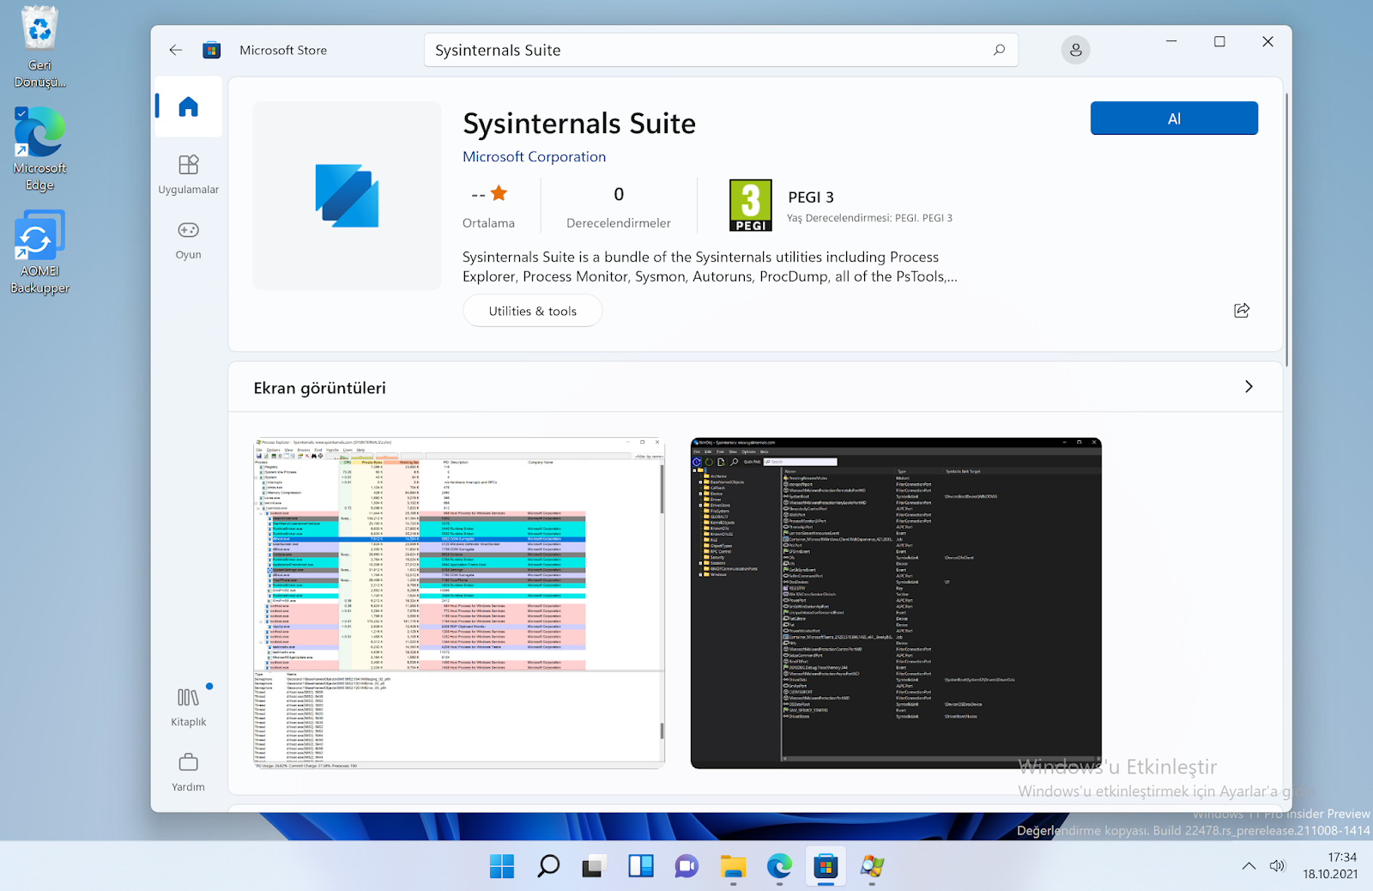The height and width of the screenshot is (891, 1373).
Task: Open Yardım (Help) in the sidebar
Action: tap(188, 773)
